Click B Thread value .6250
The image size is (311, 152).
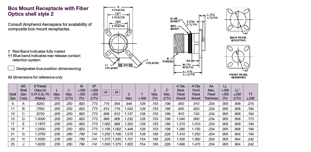40,104
